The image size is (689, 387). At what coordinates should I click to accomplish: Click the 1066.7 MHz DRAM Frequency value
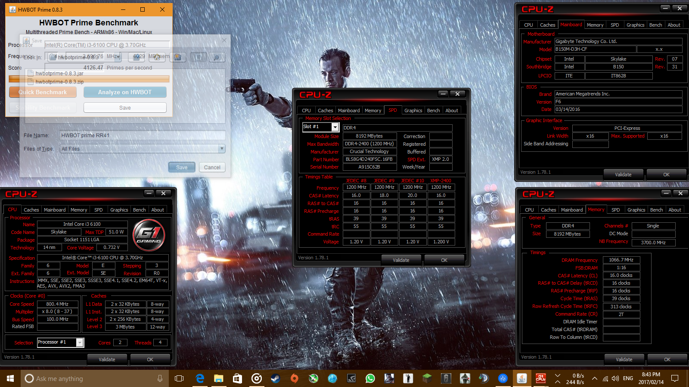pyautogui.click(x=621, y=260)
